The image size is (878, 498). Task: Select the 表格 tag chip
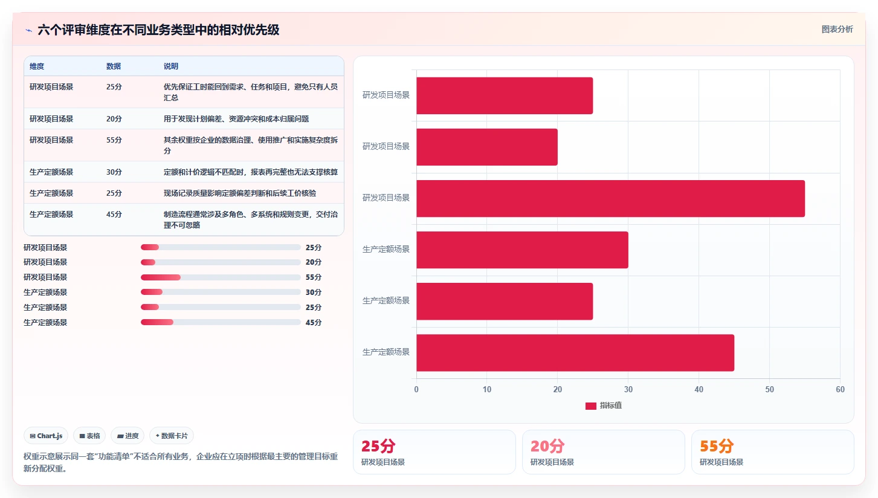(89, 436)
